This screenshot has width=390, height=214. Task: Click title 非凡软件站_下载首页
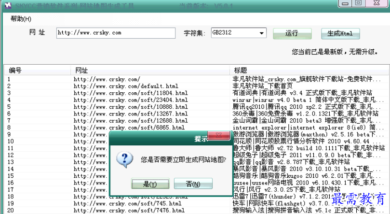262,86
